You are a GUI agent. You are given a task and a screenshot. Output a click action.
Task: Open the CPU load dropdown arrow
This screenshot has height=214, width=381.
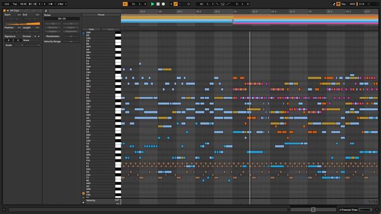pyautogui.click(x=368, y=4)
